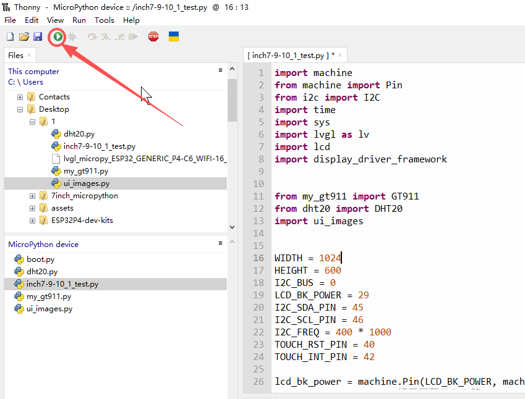Screen dimensions: 525x399
Task: Select inch7-9-10_1_test.py on MicroPython device
Action: click(116, 284)
